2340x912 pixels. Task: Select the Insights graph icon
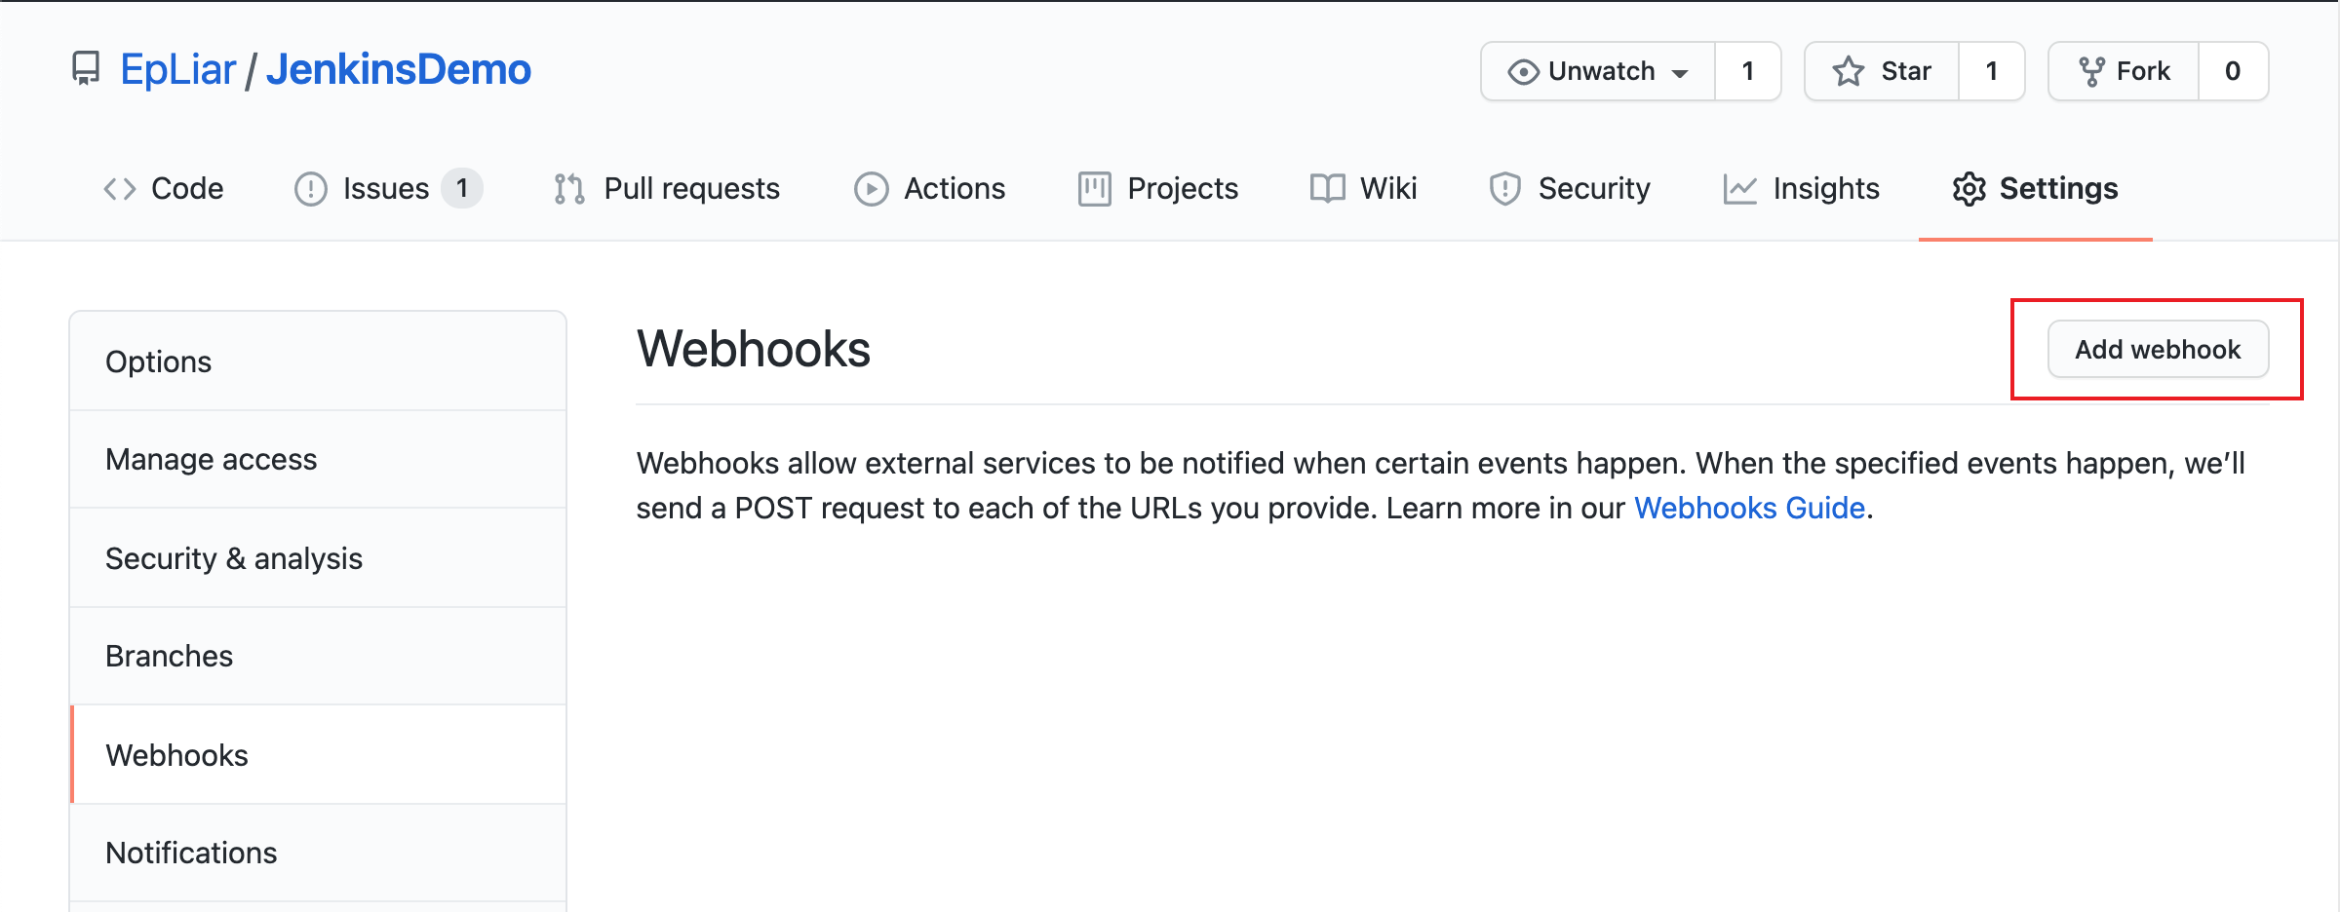(x=1740, y=188)
